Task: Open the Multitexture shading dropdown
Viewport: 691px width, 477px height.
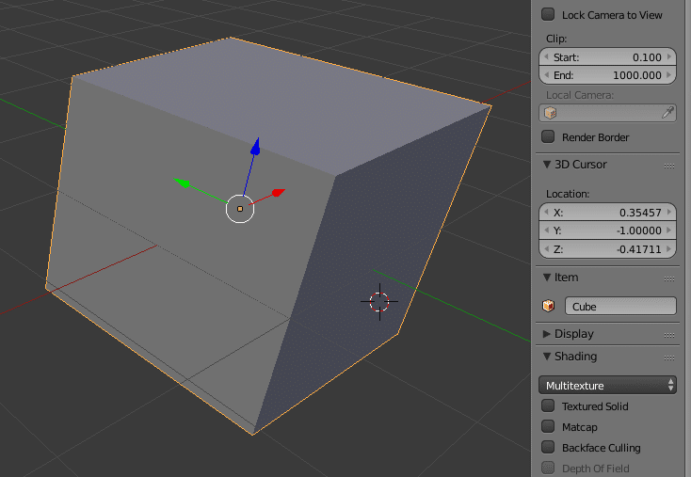Action: click(607, 386)
